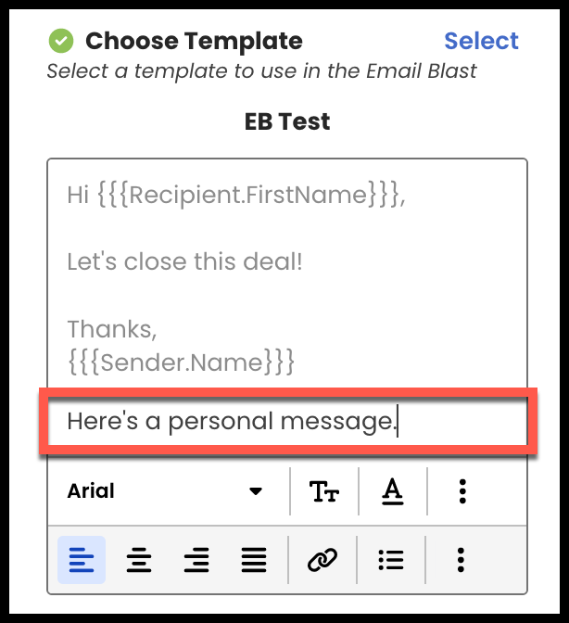The height and width of the screenshot is (623, 569).
Task: Insert a hyperlink with the link icon
Action: coord(322,560)
